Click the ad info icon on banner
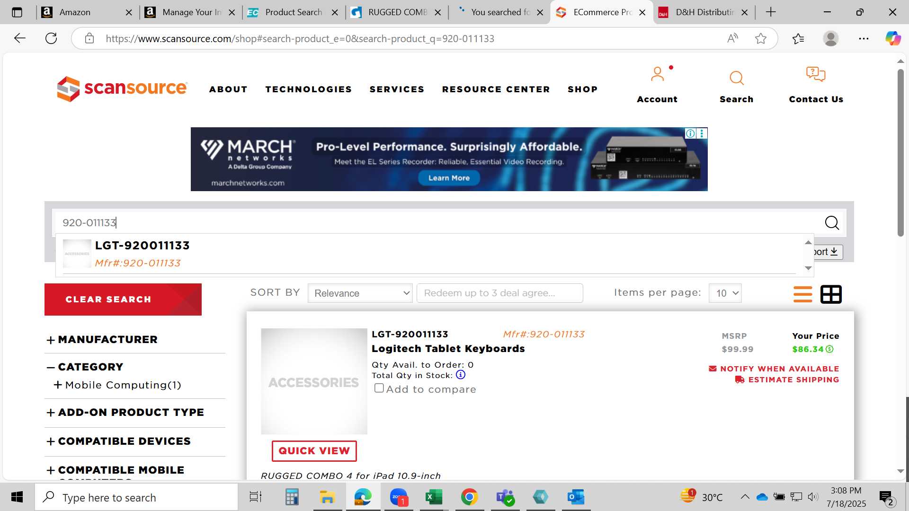This screenshot has width=909, height=511. 690,133
